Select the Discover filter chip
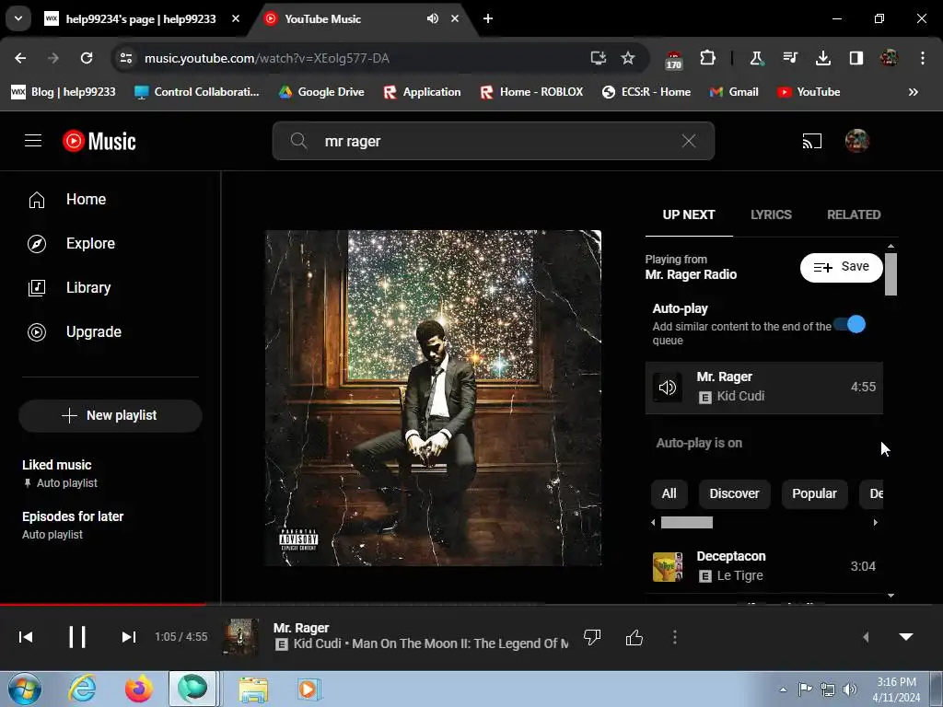This screenshot has height=707, width=943. 734,493
